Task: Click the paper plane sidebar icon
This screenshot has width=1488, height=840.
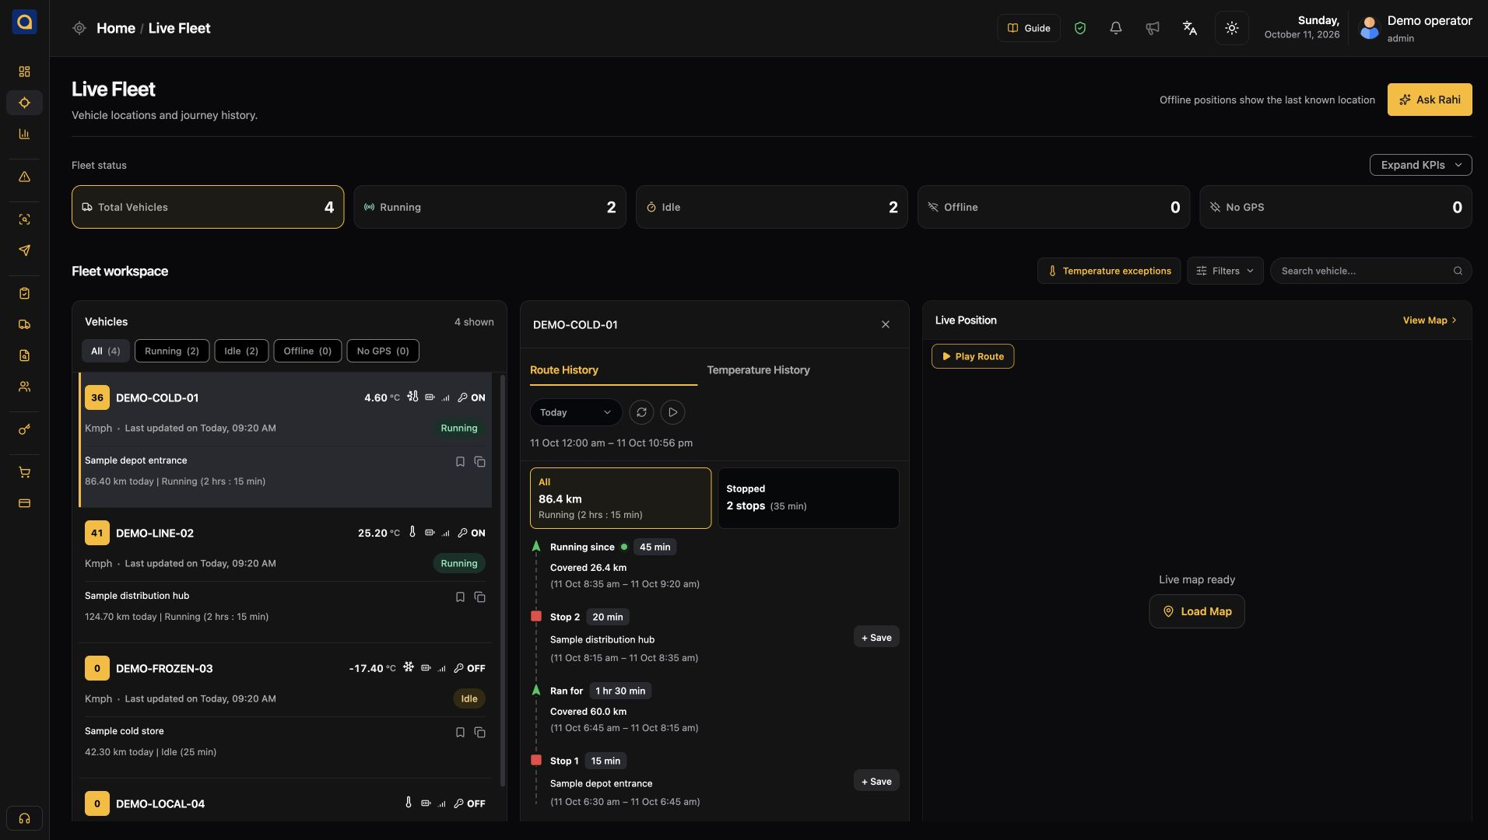Action: [x=24, y=250]
